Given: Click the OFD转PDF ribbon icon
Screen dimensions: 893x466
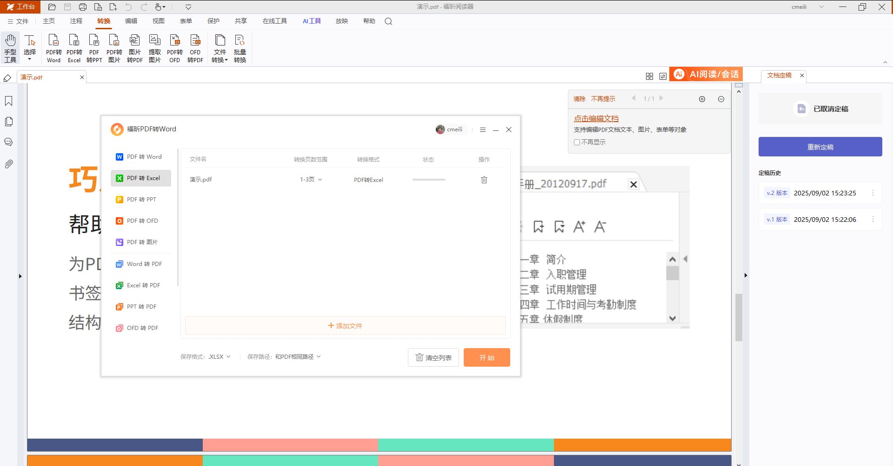Looking at the screenshot, I should tap(195, 48).
